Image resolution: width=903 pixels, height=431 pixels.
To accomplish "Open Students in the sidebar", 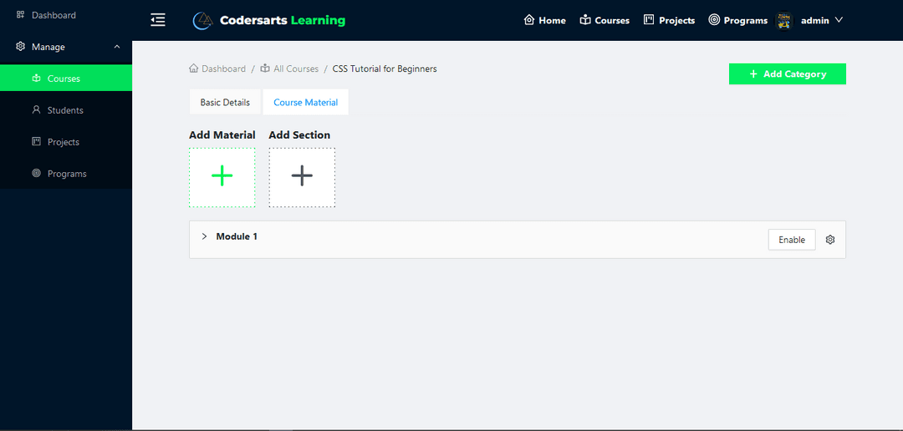I will point(64,110).
